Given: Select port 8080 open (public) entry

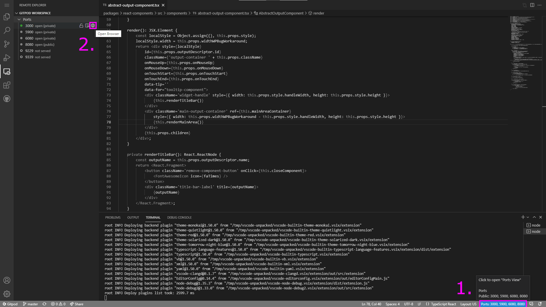Looking at the screenshot, I should 40,45.
